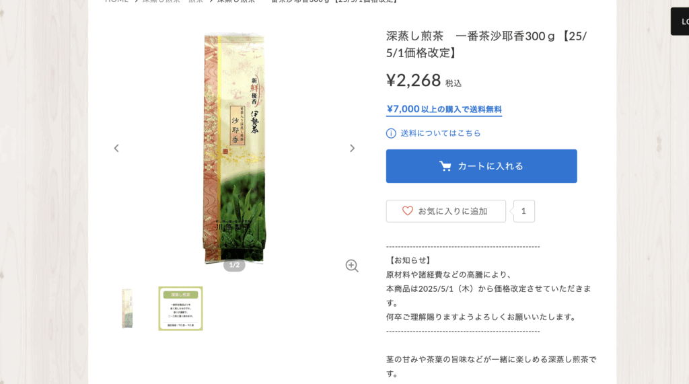The width and height of the screenshot is (689, 384).
Task: Click the shopping cart icon in blue button
Action: click(x=445, y=166)
